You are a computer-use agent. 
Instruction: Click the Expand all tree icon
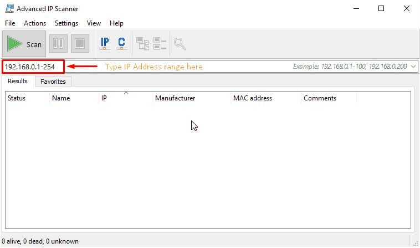[x=143, y=44]
